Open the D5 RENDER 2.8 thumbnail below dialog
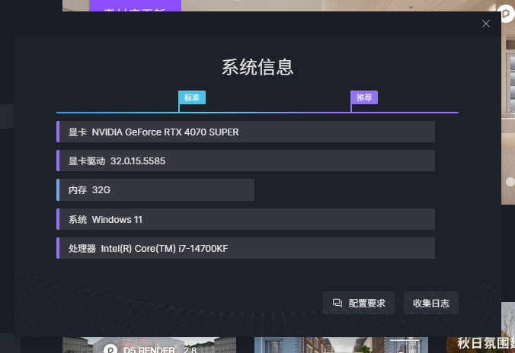515x353 pixels. coord(149,345)
